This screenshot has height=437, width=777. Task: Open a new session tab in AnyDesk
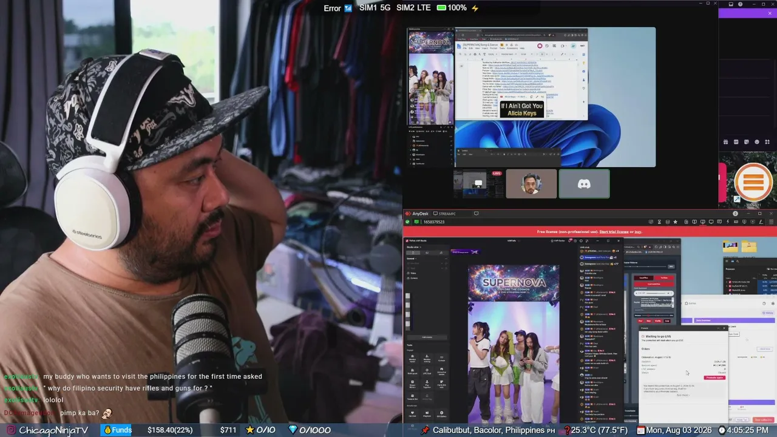point(476,214)
